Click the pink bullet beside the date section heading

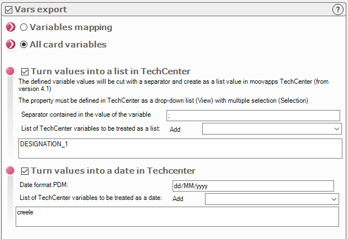pos(10,171)
